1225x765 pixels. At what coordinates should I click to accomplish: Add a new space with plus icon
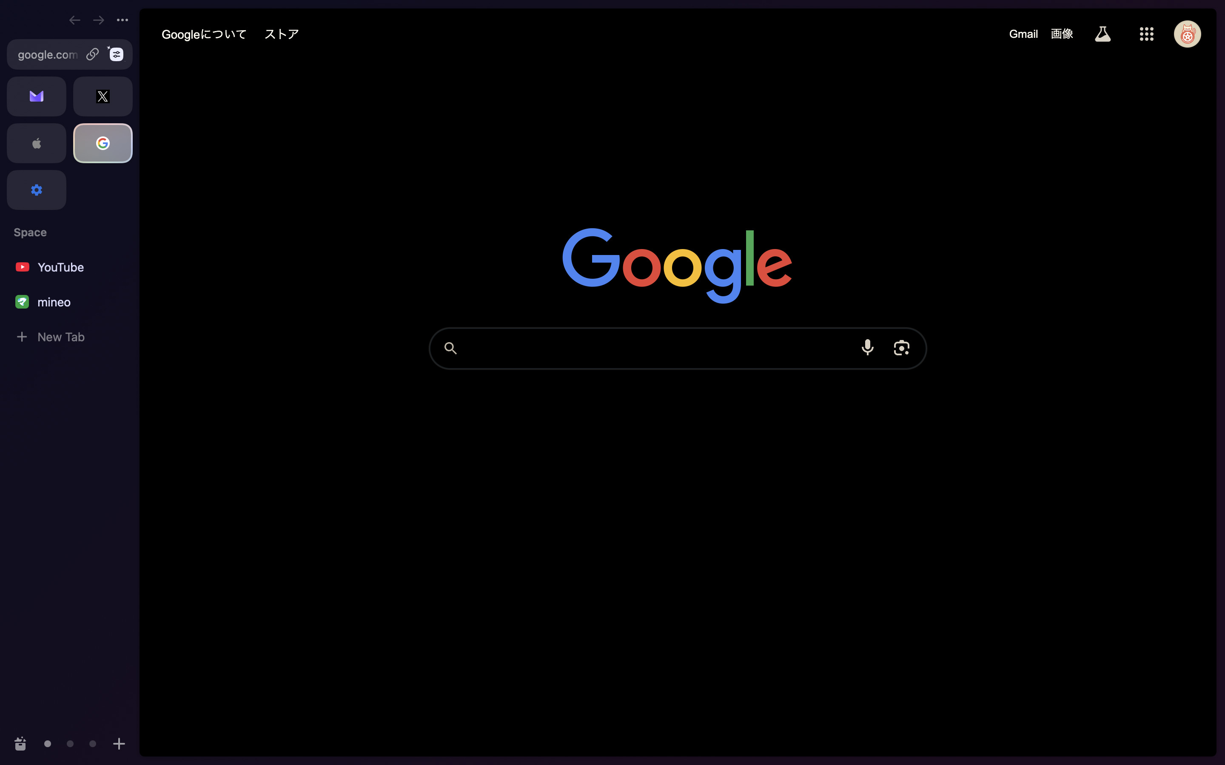click(119, 743)
